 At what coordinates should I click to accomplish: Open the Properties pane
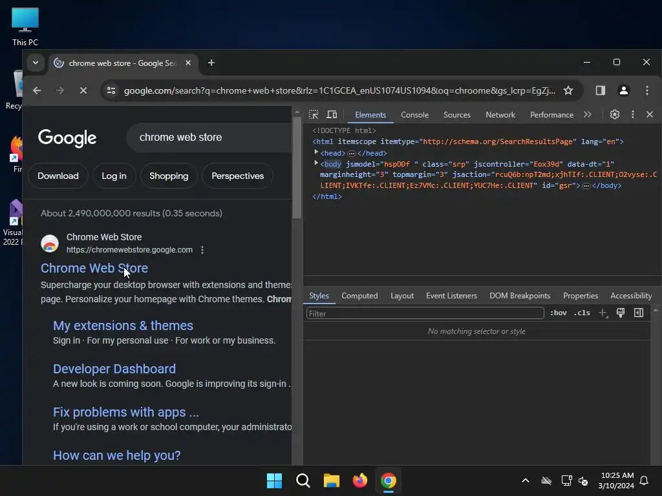pyautogui.click(x=581, y=296)
